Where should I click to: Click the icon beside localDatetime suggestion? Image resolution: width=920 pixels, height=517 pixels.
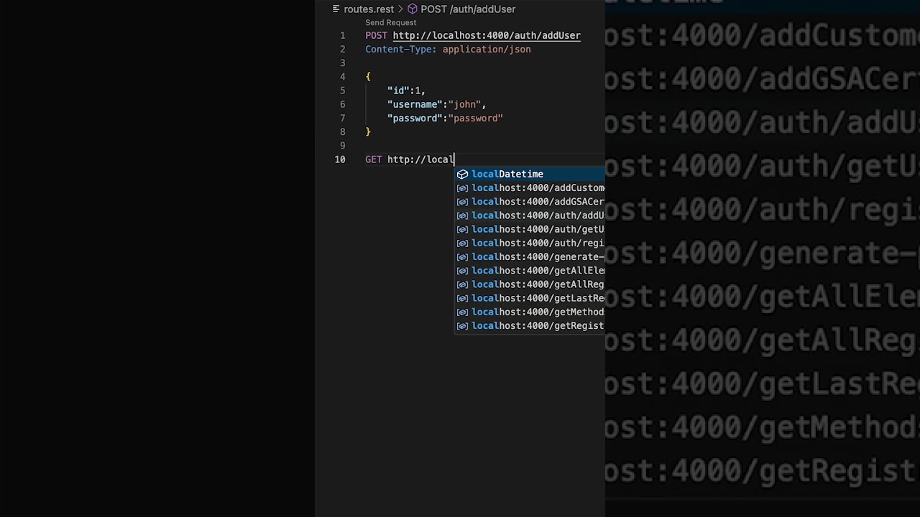pos(462,174)
